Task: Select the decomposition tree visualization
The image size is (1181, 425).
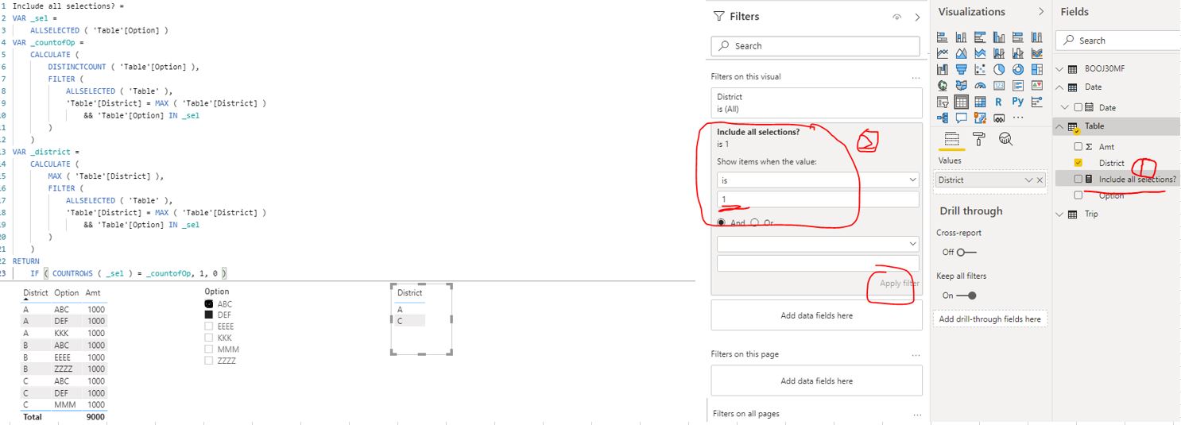Action: 943,118
